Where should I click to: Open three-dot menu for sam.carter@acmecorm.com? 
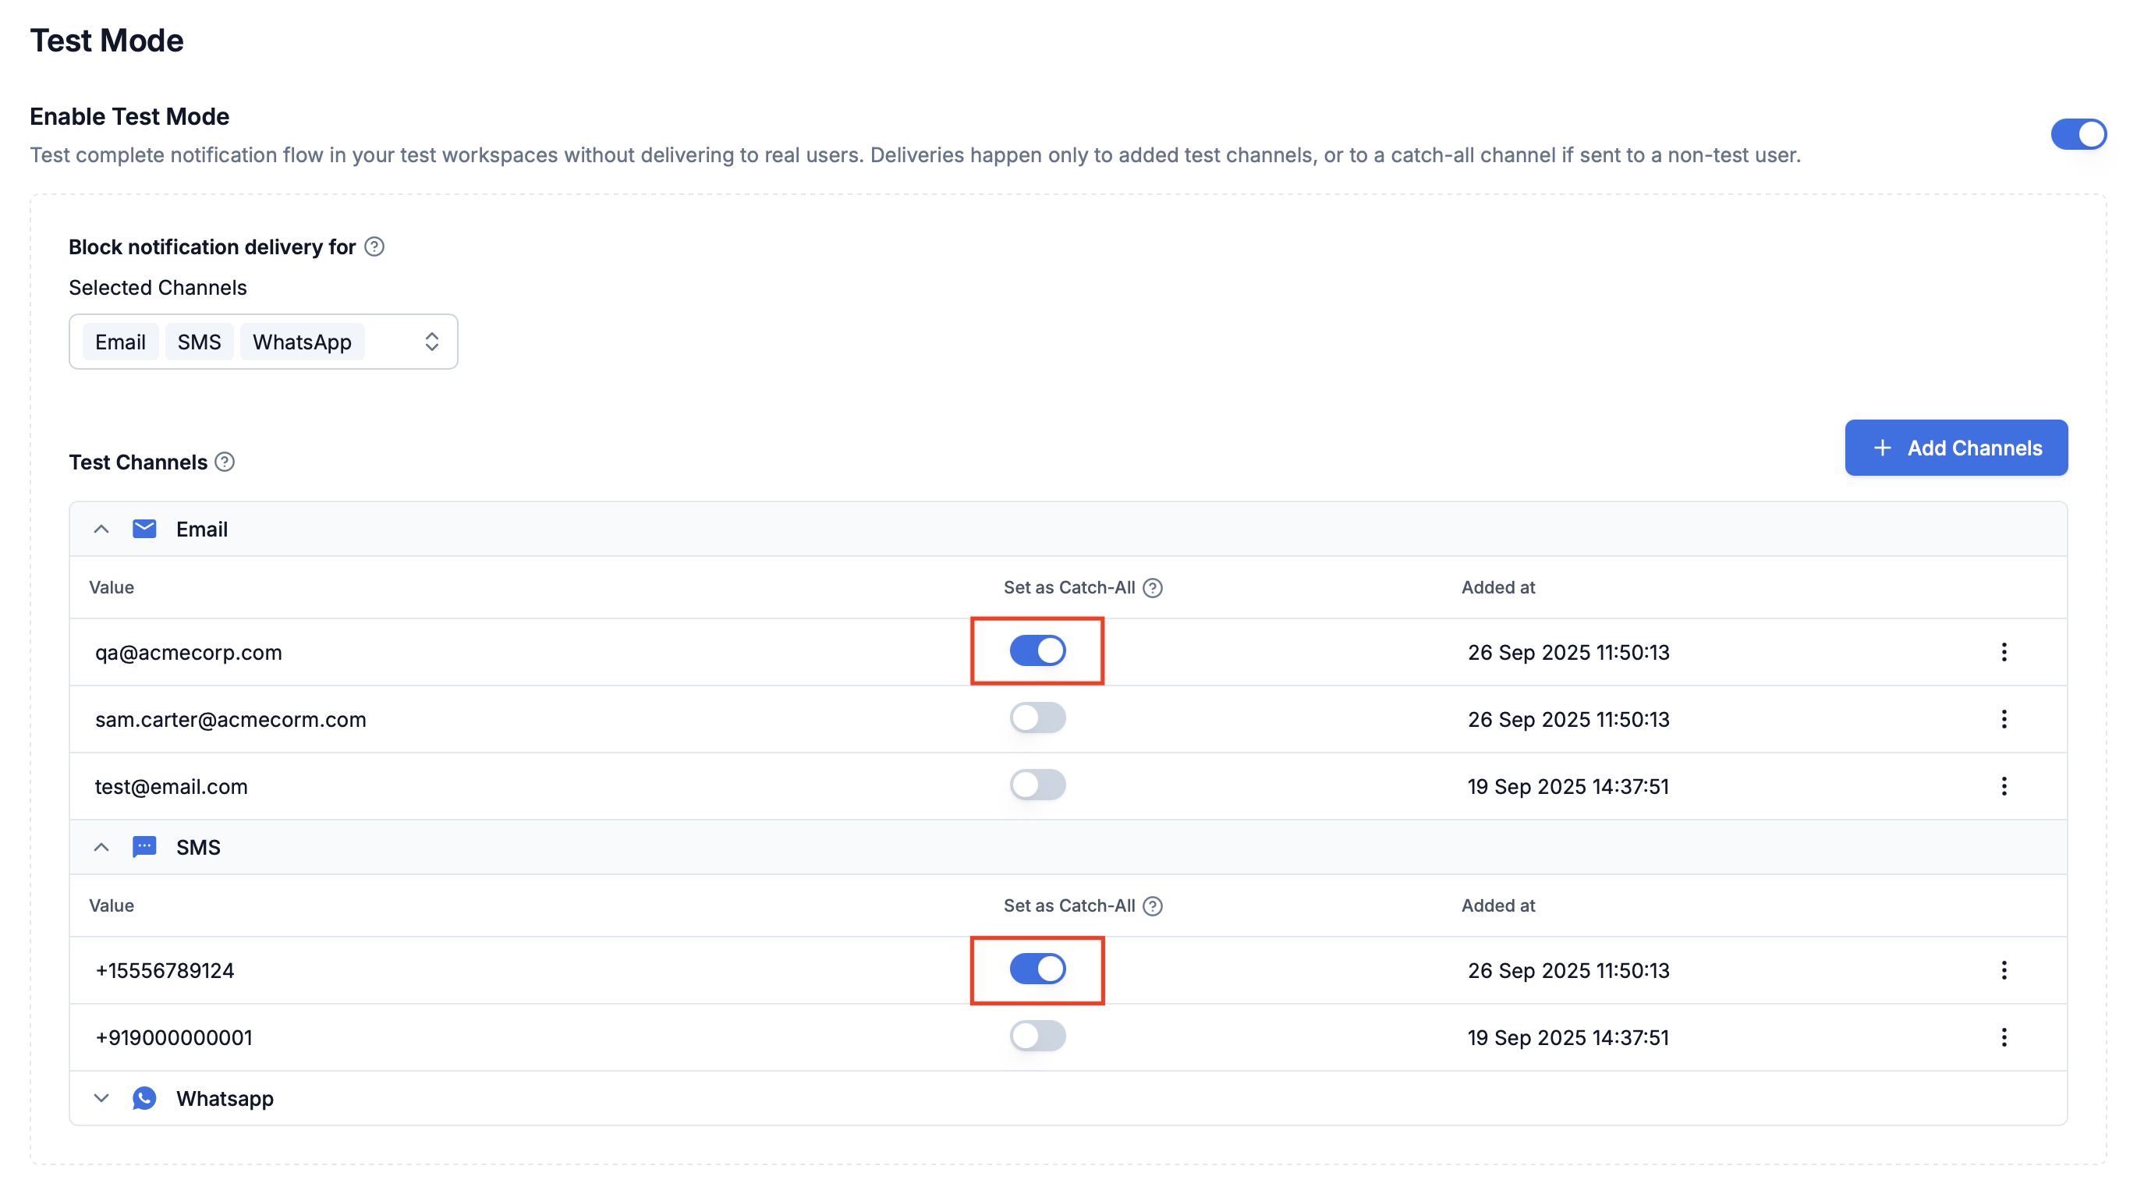pos(2004,719)
